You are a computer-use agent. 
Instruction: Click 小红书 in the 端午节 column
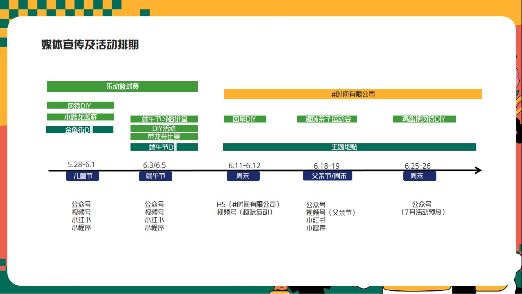point(155,220)
